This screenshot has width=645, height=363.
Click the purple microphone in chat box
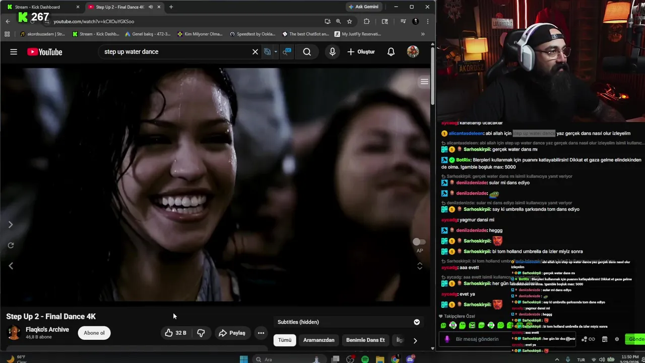click(x=447, y=339)
